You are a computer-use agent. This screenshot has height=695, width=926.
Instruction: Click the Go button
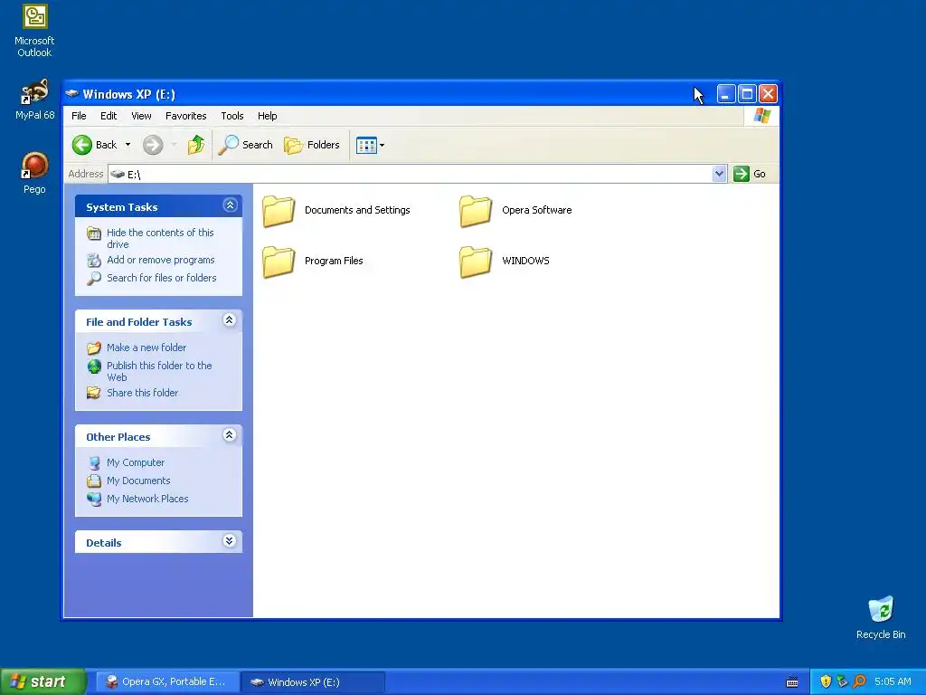750,174
